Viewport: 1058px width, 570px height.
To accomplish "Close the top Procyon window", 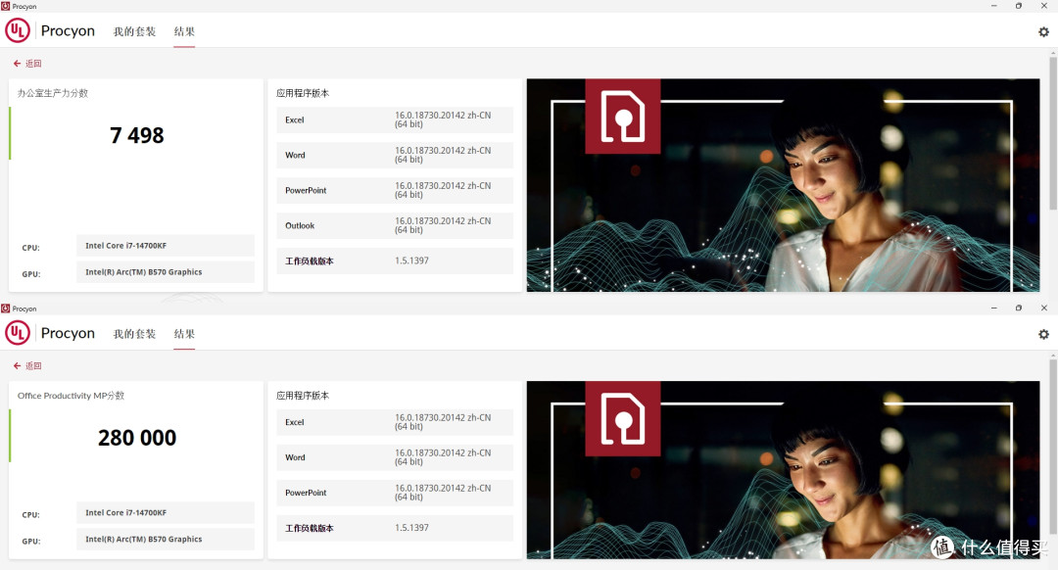I will click(1044, 6).
